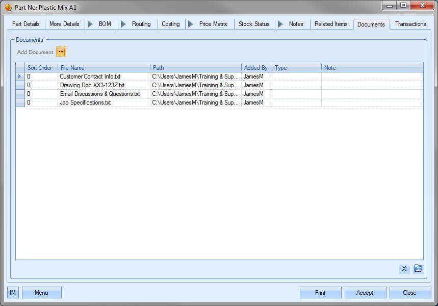Switch to the Costing tab
Screen dimensions: 438x306
coord(171,24)
